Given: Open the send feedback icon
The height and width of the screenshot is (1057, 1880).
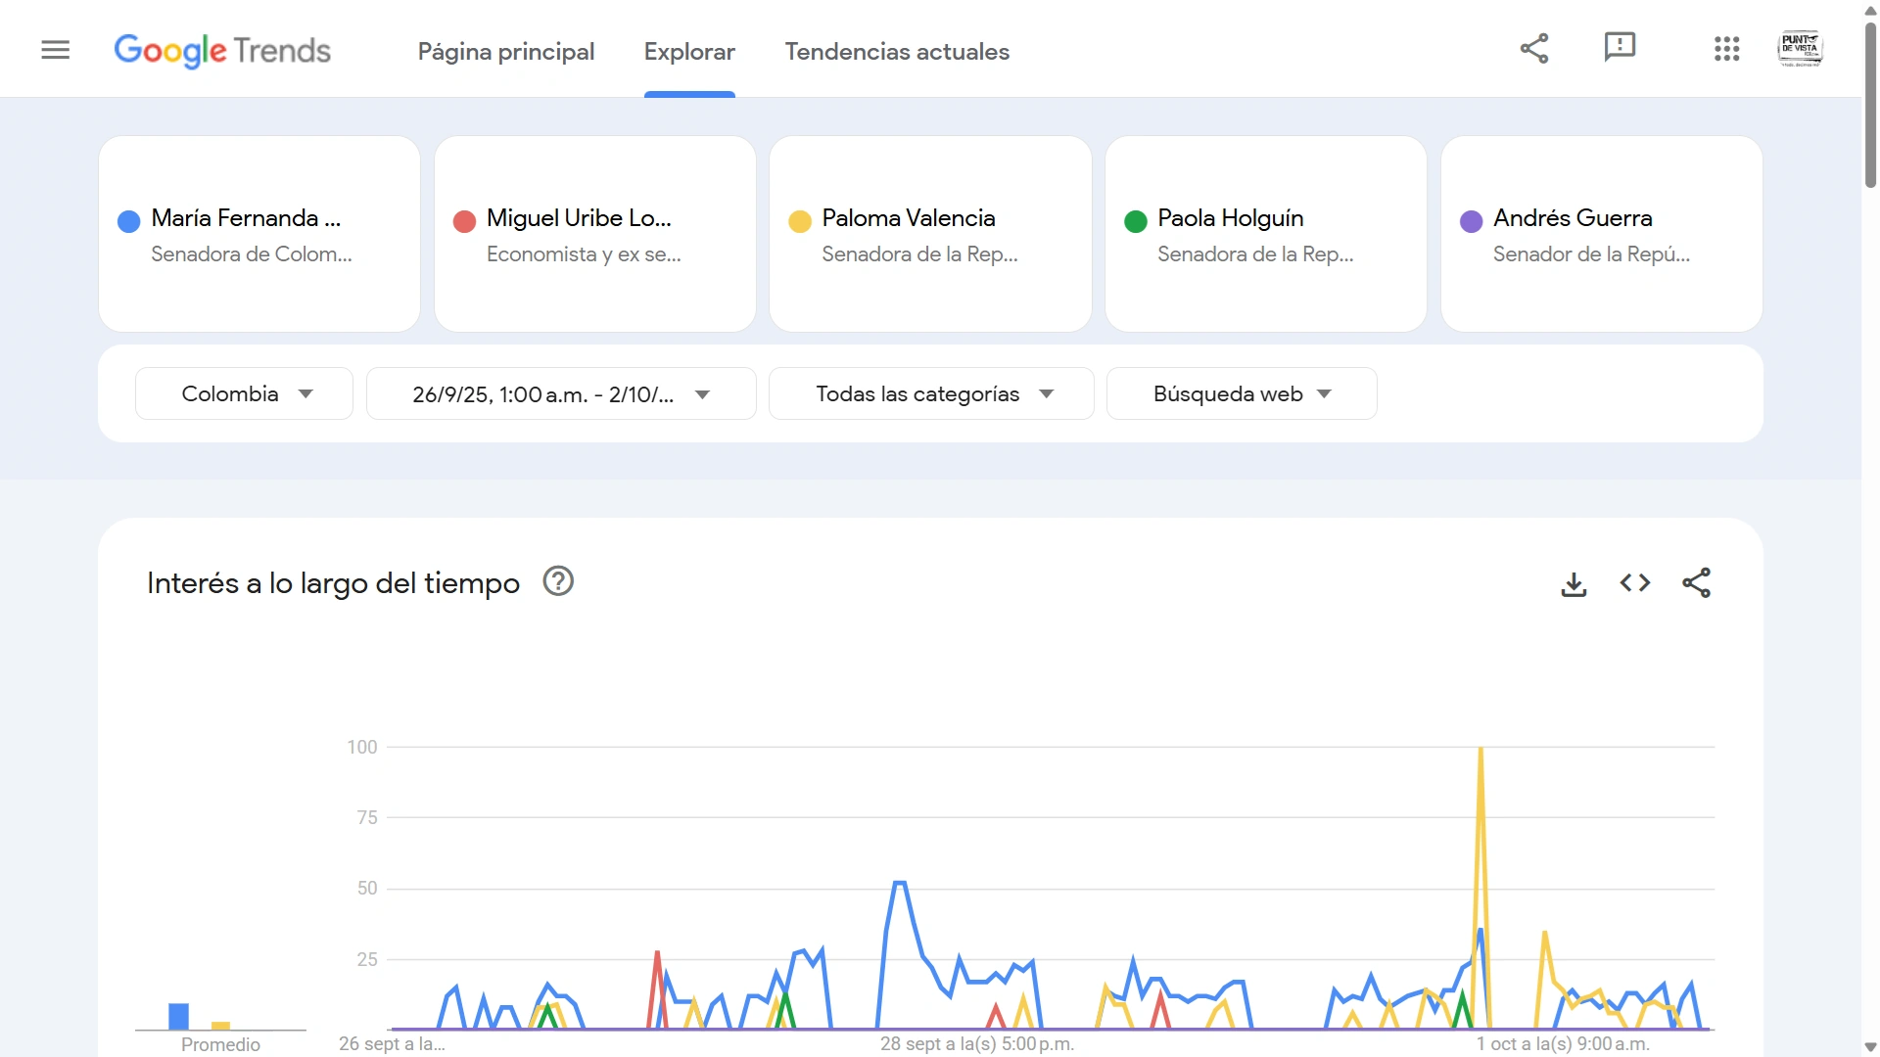Looking at the screenshot, I should tap(1620, 47).
